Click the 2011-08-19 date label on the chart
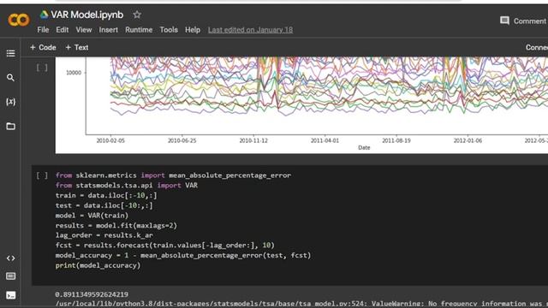The width and height of the screenshot is (548, 308). click(396, 140)
